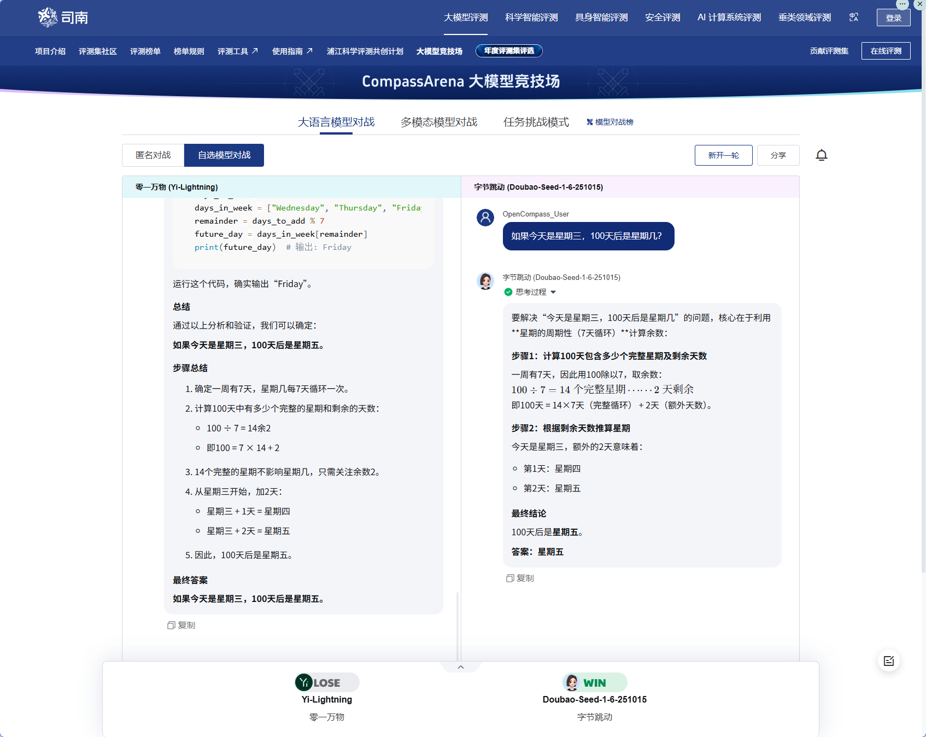Open the 科学智能评测 top menu
The image size is (926, 737).
click(x=531, y=17)
